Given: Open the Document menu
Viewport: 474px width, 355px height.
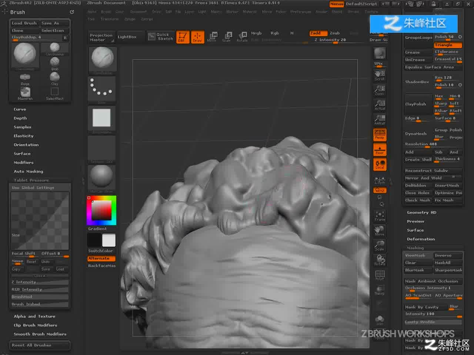Looking at the screenshot, I should tap(138, 12).
